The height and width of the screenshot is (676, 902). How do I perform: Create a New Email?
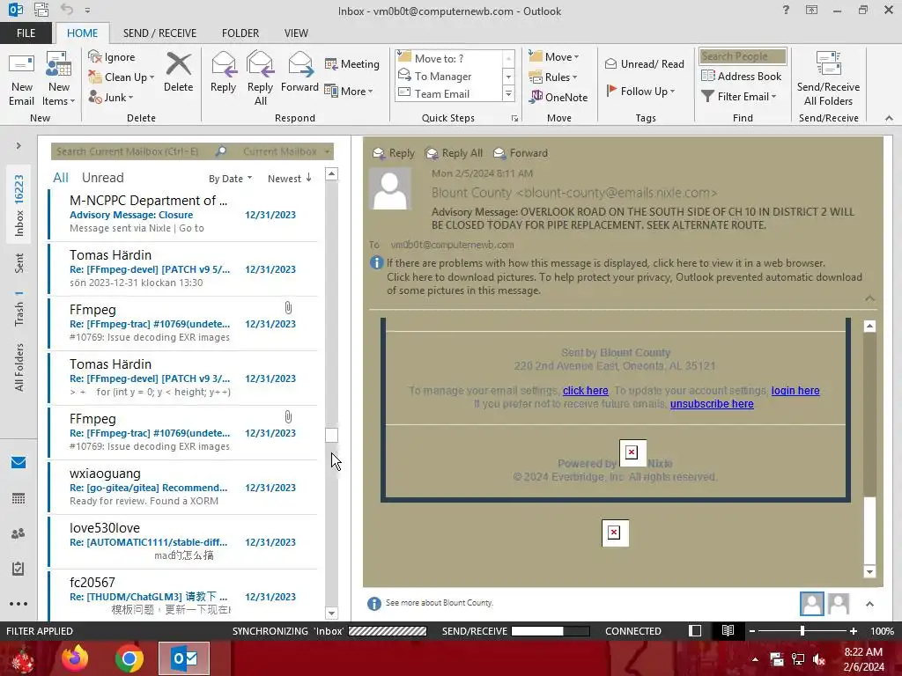click(21, 79)
